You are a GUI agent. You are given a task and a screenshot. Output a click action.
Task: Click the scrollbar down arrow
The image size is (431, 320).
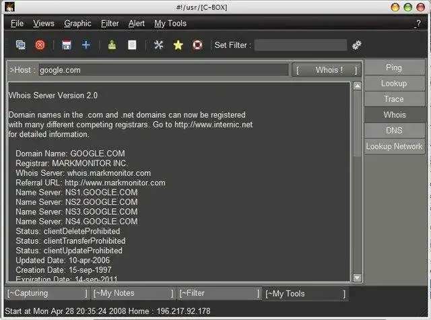point(357,278)
